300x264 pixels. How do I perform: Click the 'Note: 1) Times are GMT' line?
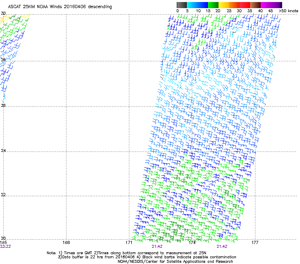coord(126,253)
